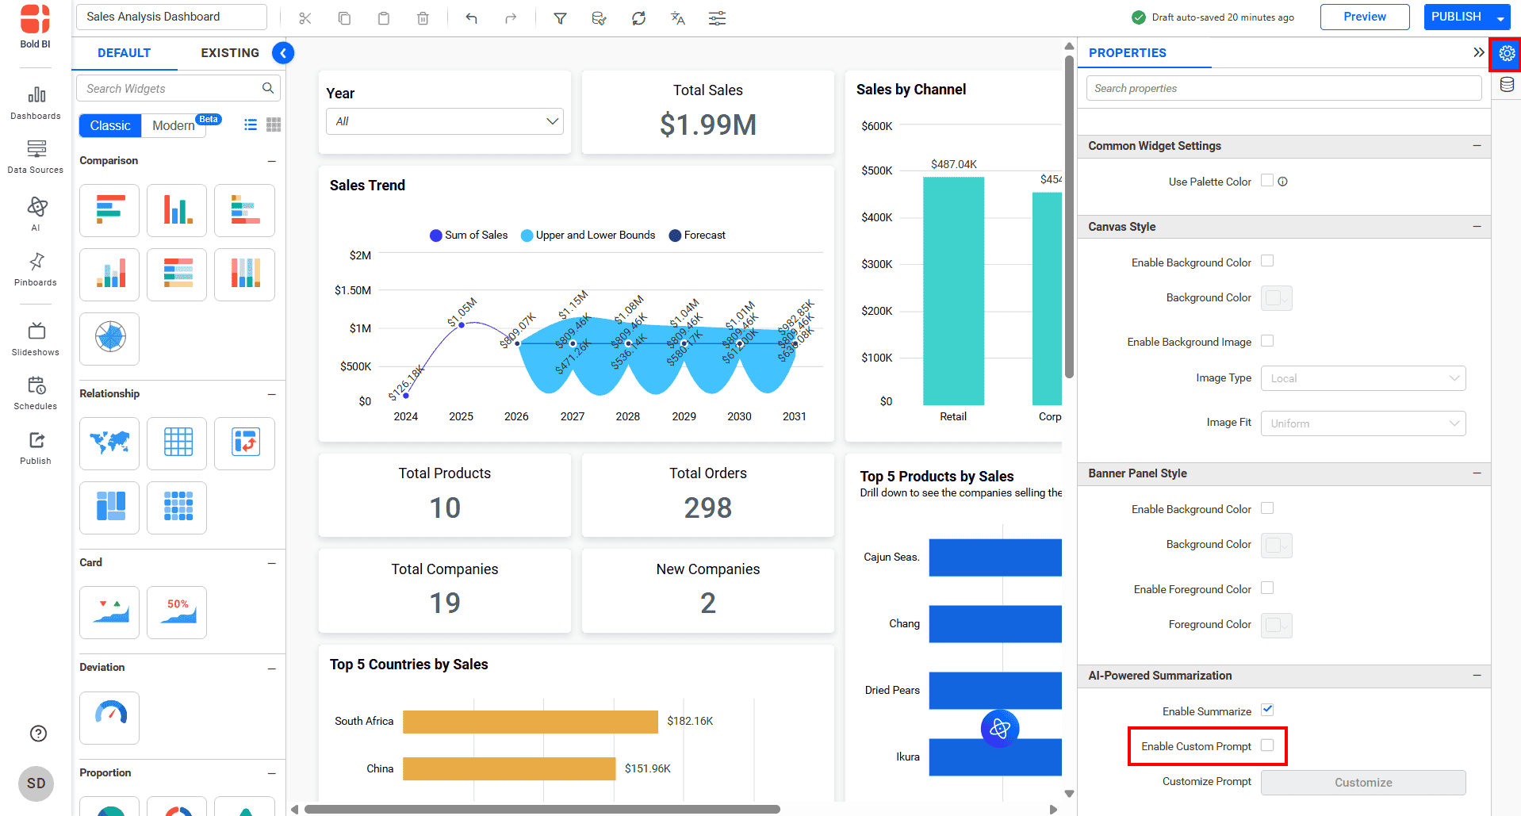The image size is (1521, 816).
Task: Open the Image Fit dropdown
Action: pyautogui.click(x=1363, y=423)
